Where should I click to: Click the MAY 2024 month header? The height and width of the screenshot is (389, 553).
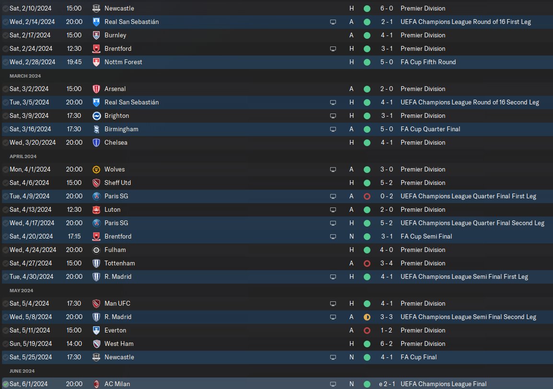[21, 290]
